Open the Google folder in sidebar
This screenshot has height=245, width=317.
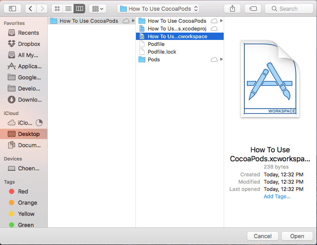24,77
